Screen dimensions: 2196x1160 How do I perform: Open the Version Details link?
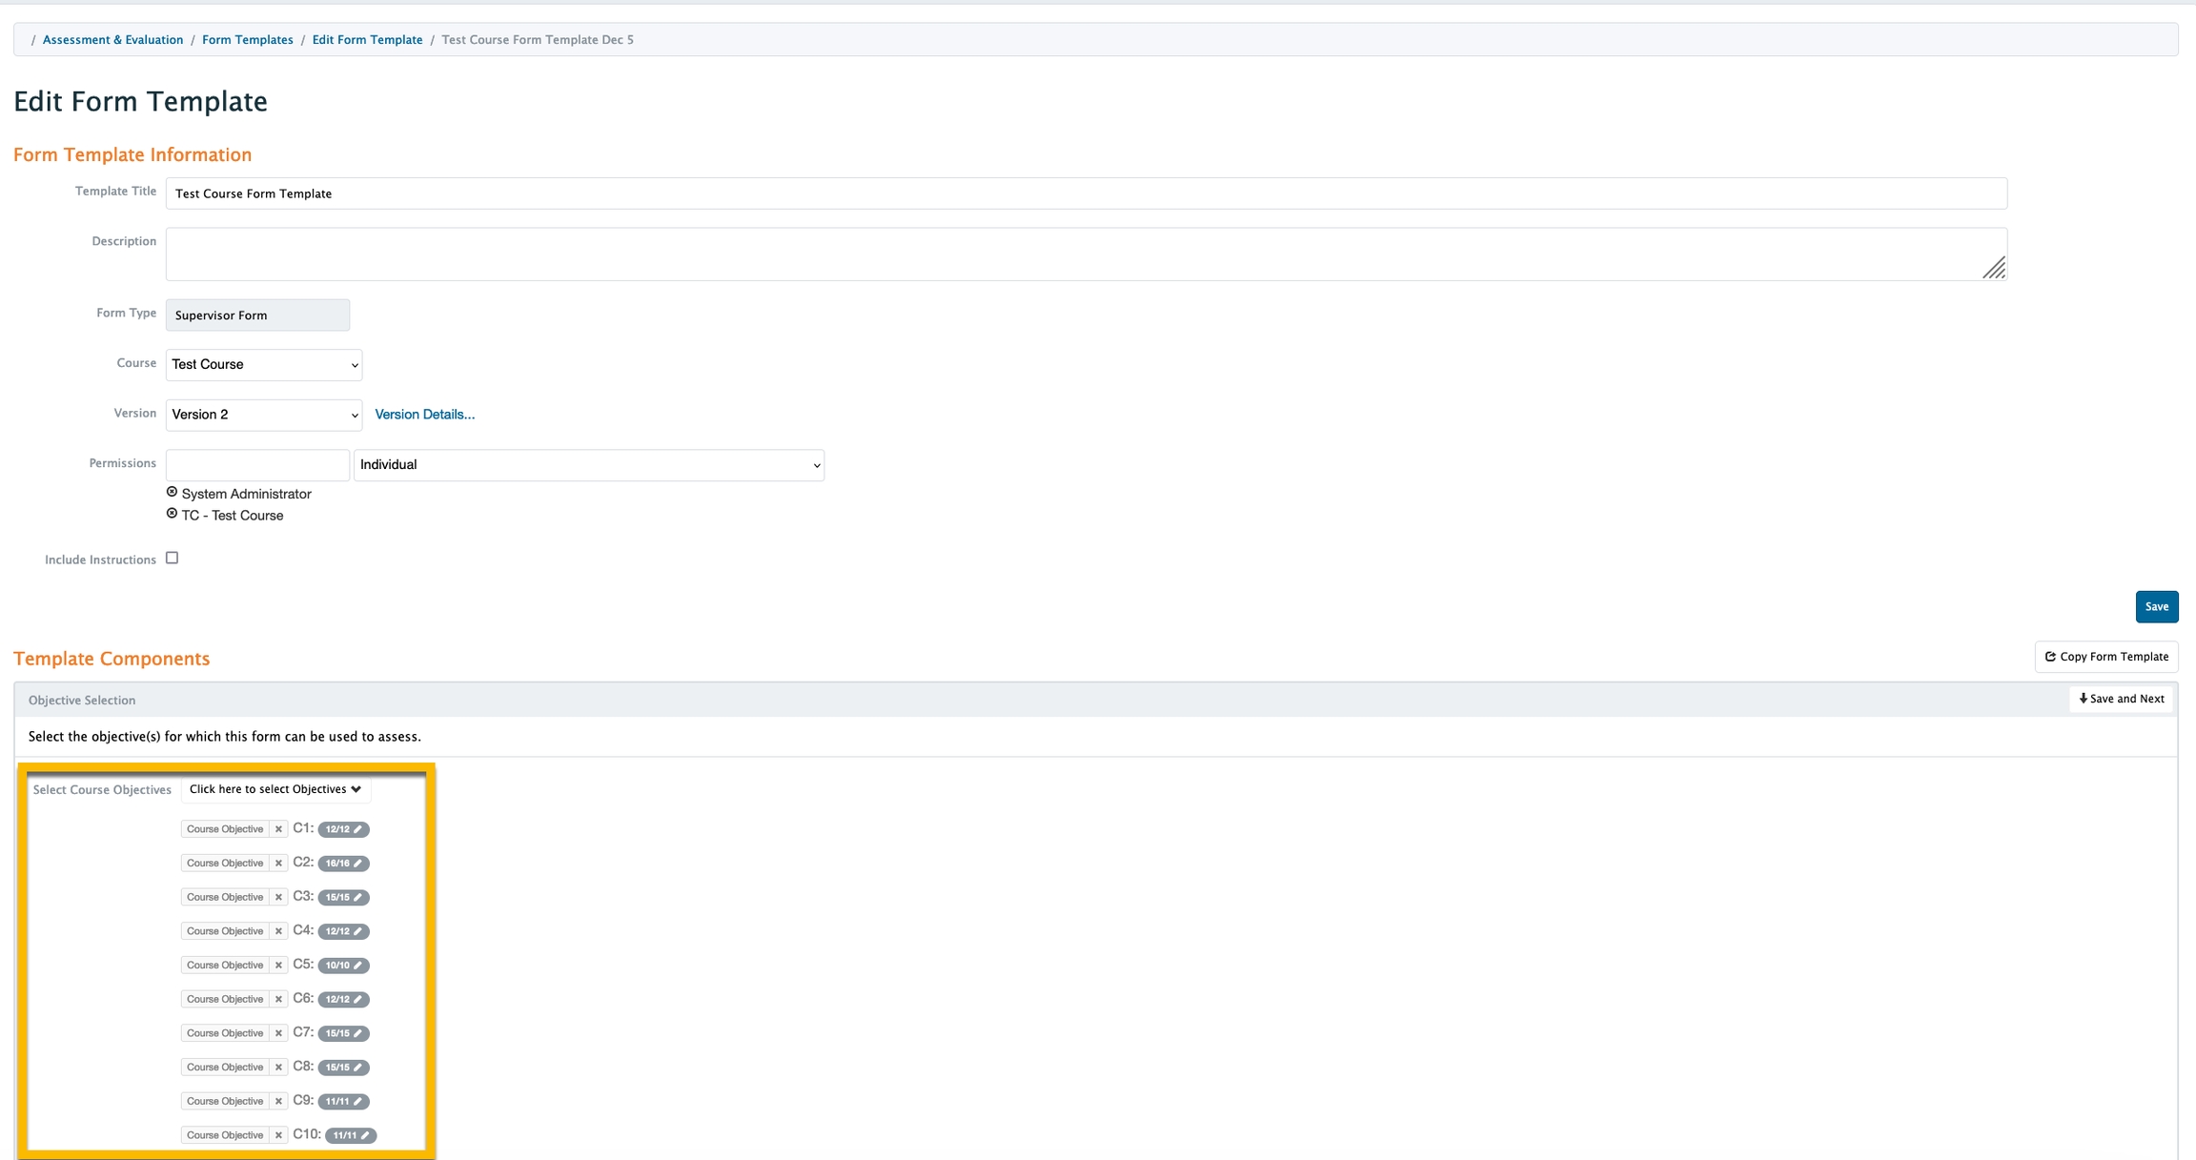(424, 415)
